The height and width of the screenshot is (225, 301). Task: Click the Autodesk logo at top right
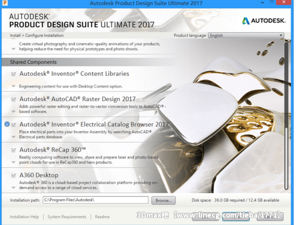point(264,21)
